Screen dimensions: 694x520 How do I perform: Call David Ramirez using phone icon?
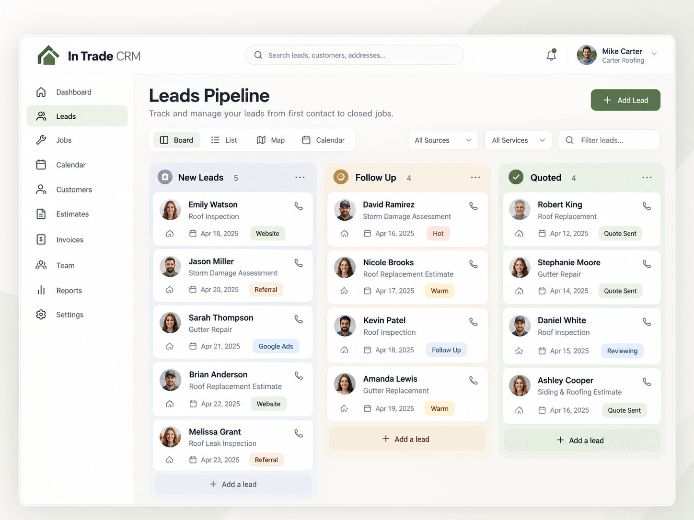click(474, 206)
